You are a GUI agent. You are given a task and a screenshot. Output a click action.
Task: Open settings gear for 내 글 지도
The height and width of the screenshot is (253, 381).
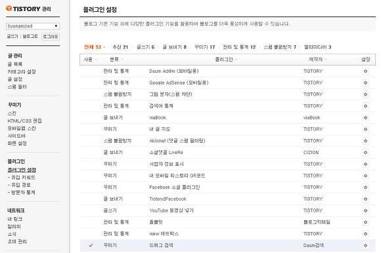pyautogui.click(x=365, y=129)
